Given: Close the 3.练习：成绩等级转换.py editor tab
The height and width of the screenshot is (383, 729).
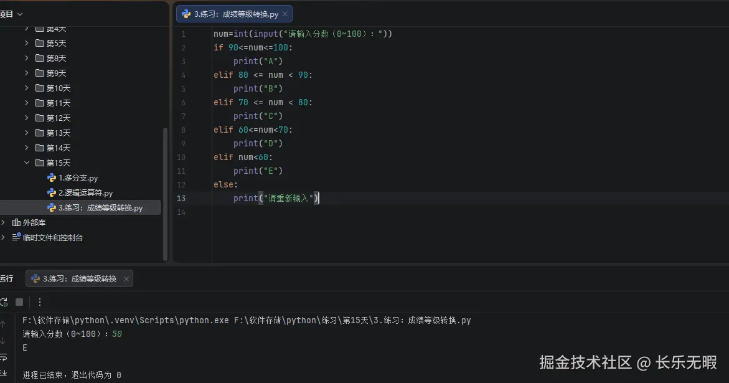Looking at the screenshot, I should pyautogui.click(x=285, y=14).
